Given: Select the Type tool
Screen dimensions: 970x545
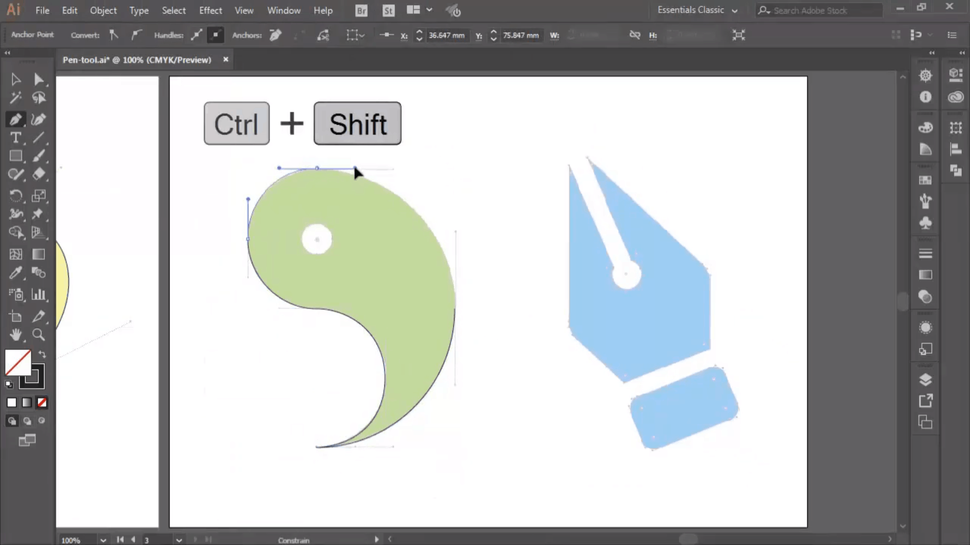Looking at the screenshot, I should pos(16,138).
